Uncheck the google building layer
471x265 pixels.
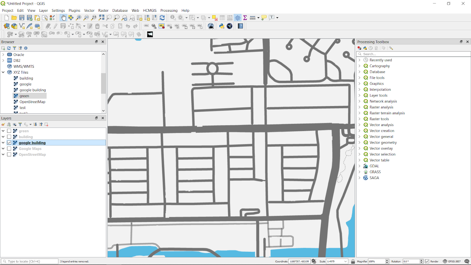pos(9,143)
